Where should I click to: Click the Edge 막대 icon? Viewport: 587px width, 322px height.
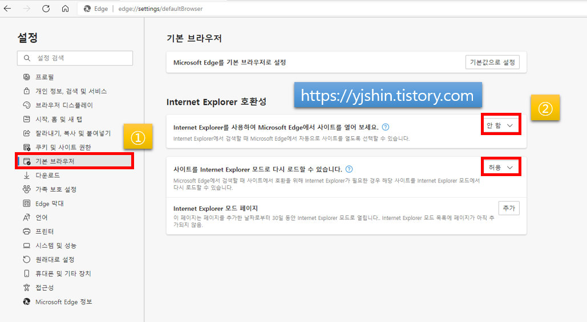click(27, 203)
